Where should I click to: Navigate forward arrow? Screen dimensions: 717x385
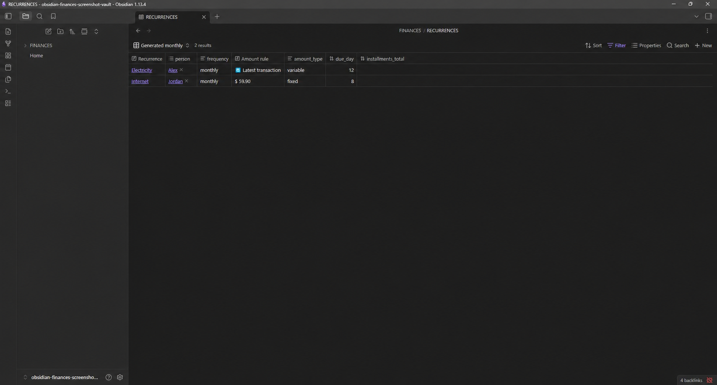point(148,31)
